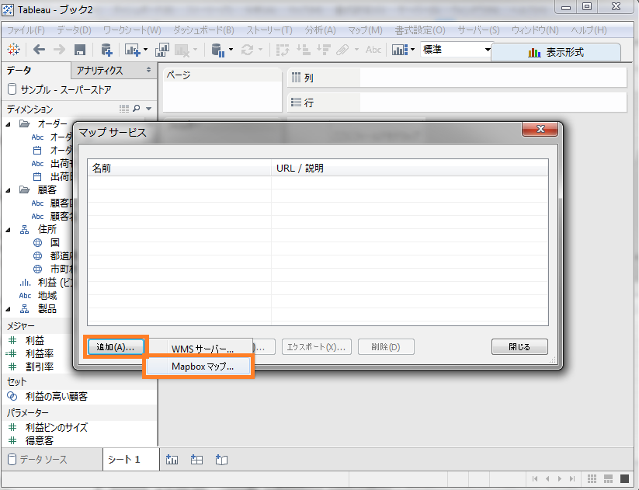Click the Tableau start page logo icon
Image resolution: width=639 pixels, height=490 pixels.
click(13, 50)
